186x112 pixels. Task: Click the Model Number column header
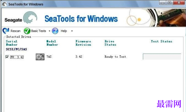click(52, 43)
